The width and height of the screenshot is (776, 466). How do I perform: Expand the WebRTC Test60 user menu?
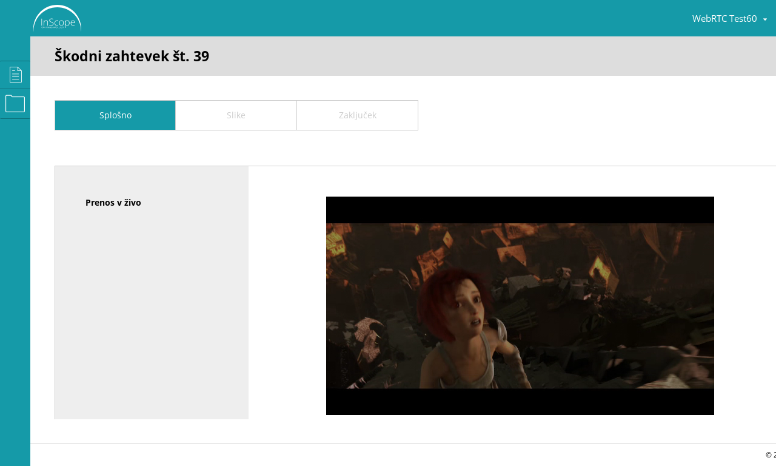pos(729,19)
